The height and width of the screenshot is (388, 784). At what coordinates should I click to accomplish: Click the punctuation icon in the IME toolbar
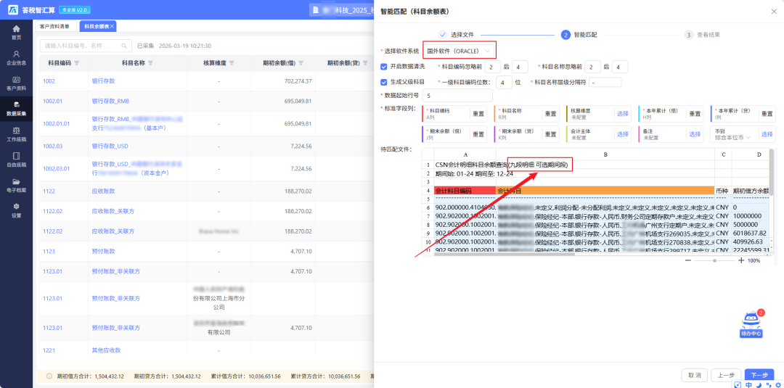click(768, 384)
